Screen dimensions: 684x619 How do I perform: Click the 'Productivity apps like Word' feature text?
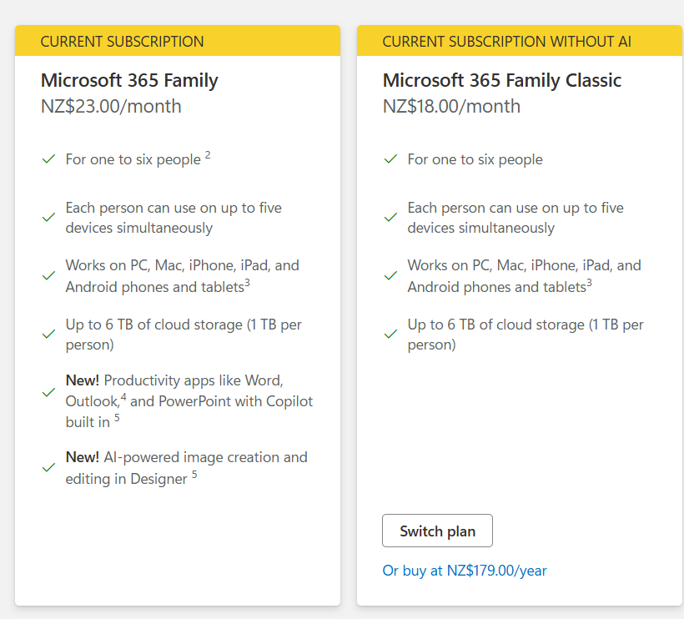click(x=189, y=401)
